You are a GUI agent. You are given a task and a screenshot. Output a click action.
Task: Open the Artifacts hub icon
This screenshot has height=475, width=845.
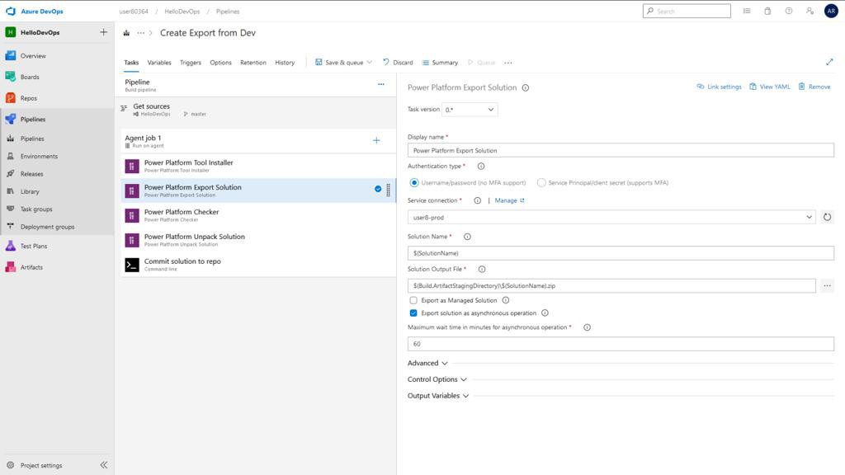click(x=11, y=267)
